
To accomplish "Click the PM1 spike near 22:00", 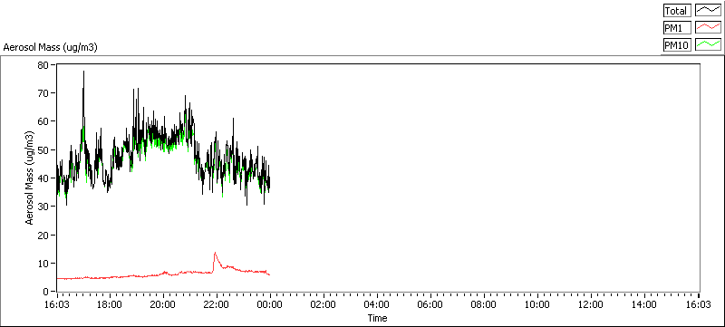I will point(215,254).
